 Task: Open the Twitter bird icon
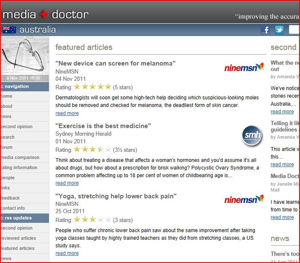pos(279,30)
